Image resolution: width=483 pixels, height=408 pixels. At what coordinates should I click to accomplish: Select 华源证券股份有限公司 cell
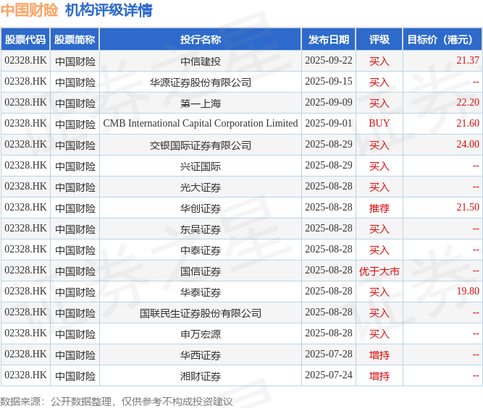(x=201, y=82)
